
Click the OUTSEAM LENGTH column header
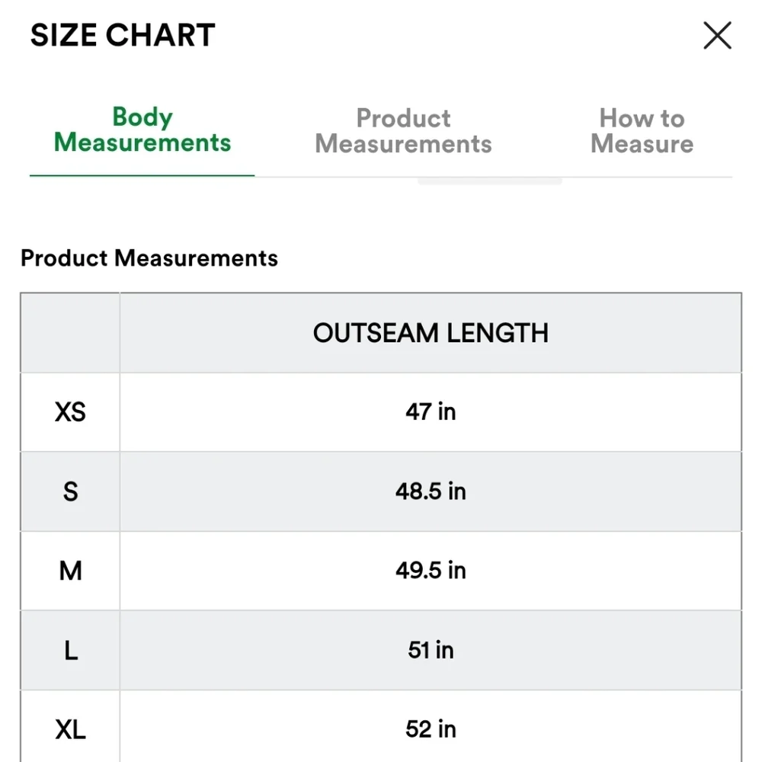pyautogui.click(x=431, y=333)
